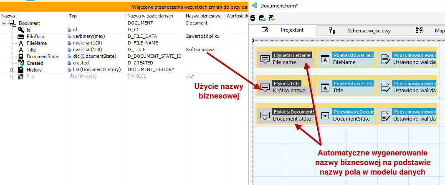Click the database export toolbar icon
Viewport: 445px width, 185px height.
coord(272,18)
